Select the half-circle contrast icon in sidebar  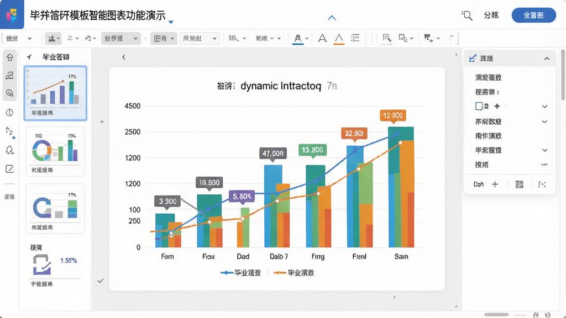[x=10, y=113]
